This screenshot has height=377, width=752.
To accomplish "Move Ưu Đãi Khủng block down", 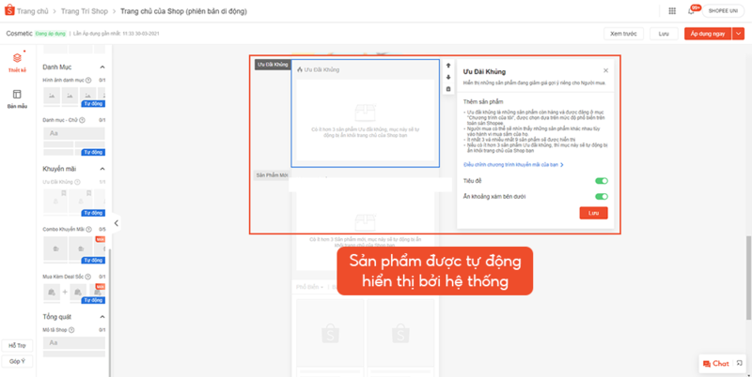I will pyautogui.click(x=448, y=77).
